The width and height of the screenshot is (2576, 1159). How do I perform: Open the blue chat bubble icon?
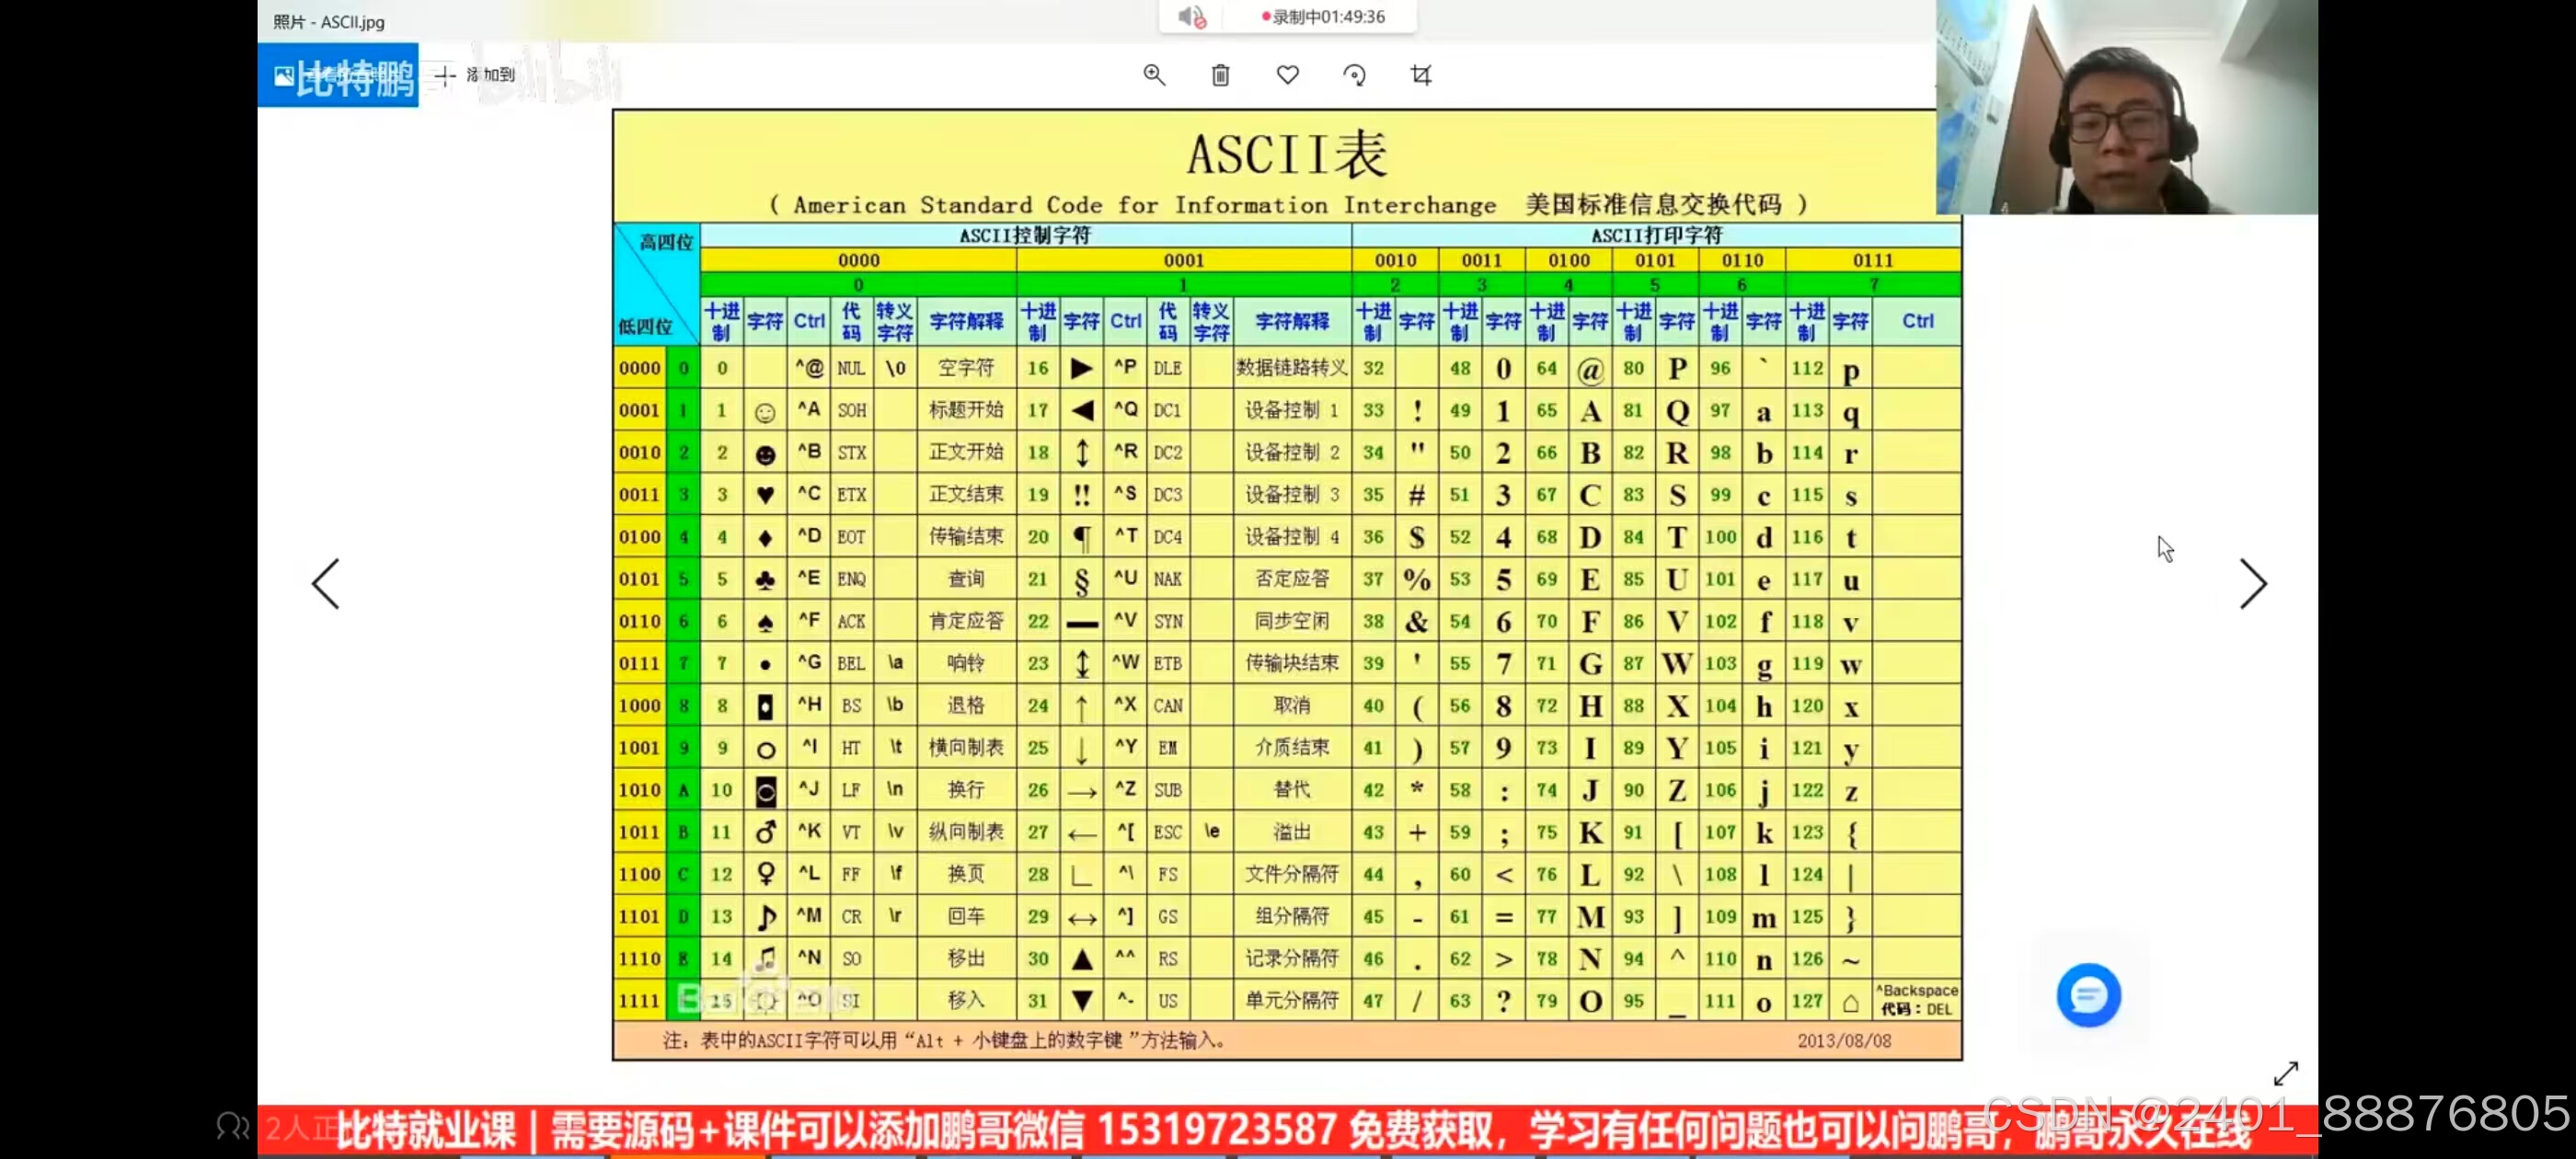2088,995
